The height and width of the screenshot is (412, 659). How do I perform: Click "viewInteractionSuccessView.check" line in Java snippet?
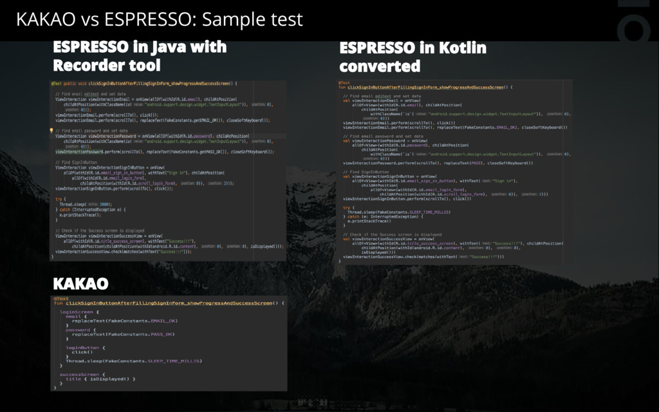click(x=123, y=252)
